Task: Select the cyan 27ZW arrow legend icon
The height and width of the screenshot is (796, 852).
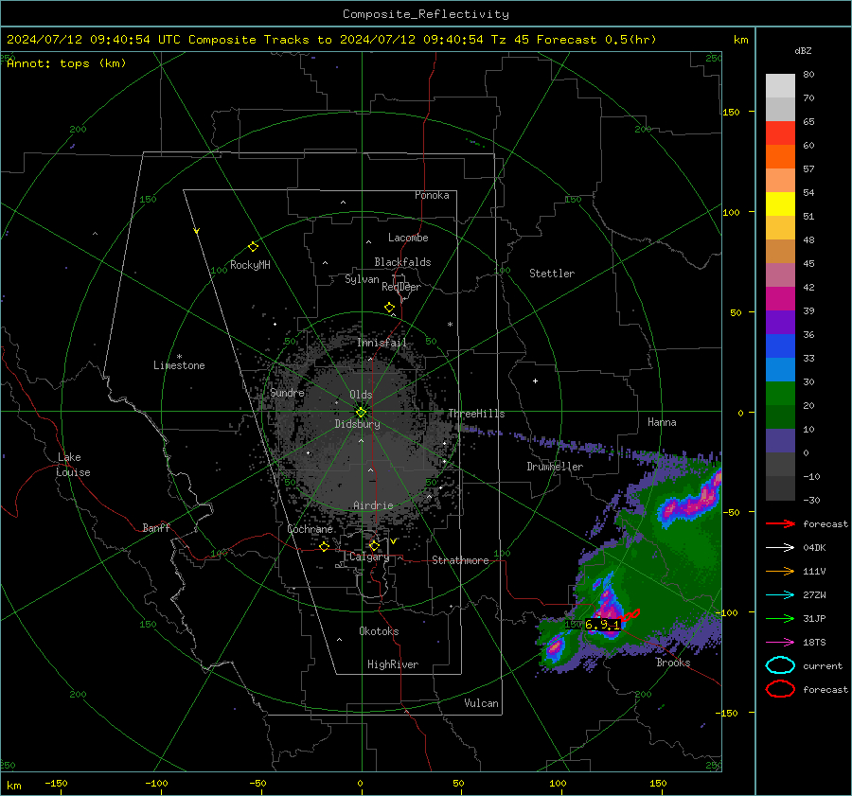Action: point(780,595)
